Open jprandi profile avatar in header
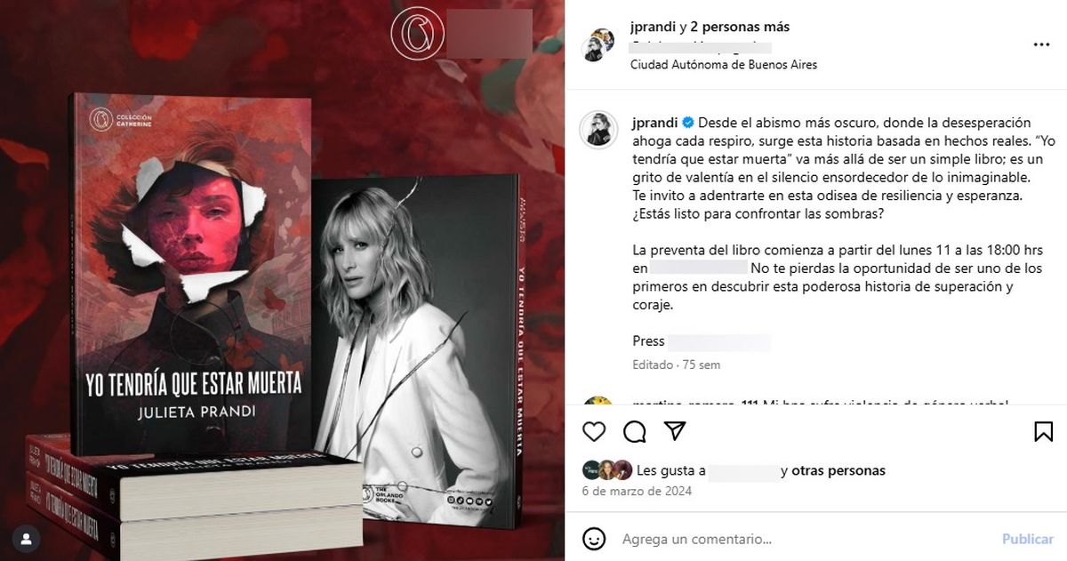Viewport: 1067px width, 561px height. (x=598, y=44)
